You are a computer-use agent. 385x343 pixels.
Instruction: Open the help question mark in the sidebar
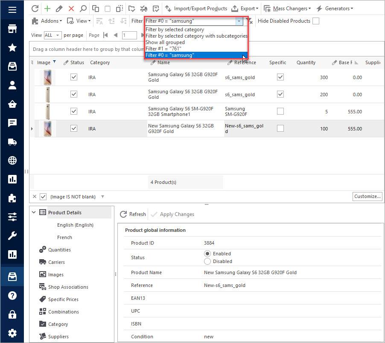pos(12,295)
